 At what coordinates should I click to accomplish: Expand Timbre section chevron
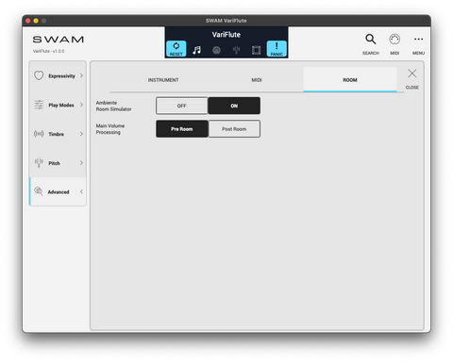81,134
